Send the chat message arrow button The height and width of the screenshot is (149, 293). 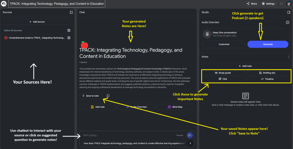[x=189, y=135]
